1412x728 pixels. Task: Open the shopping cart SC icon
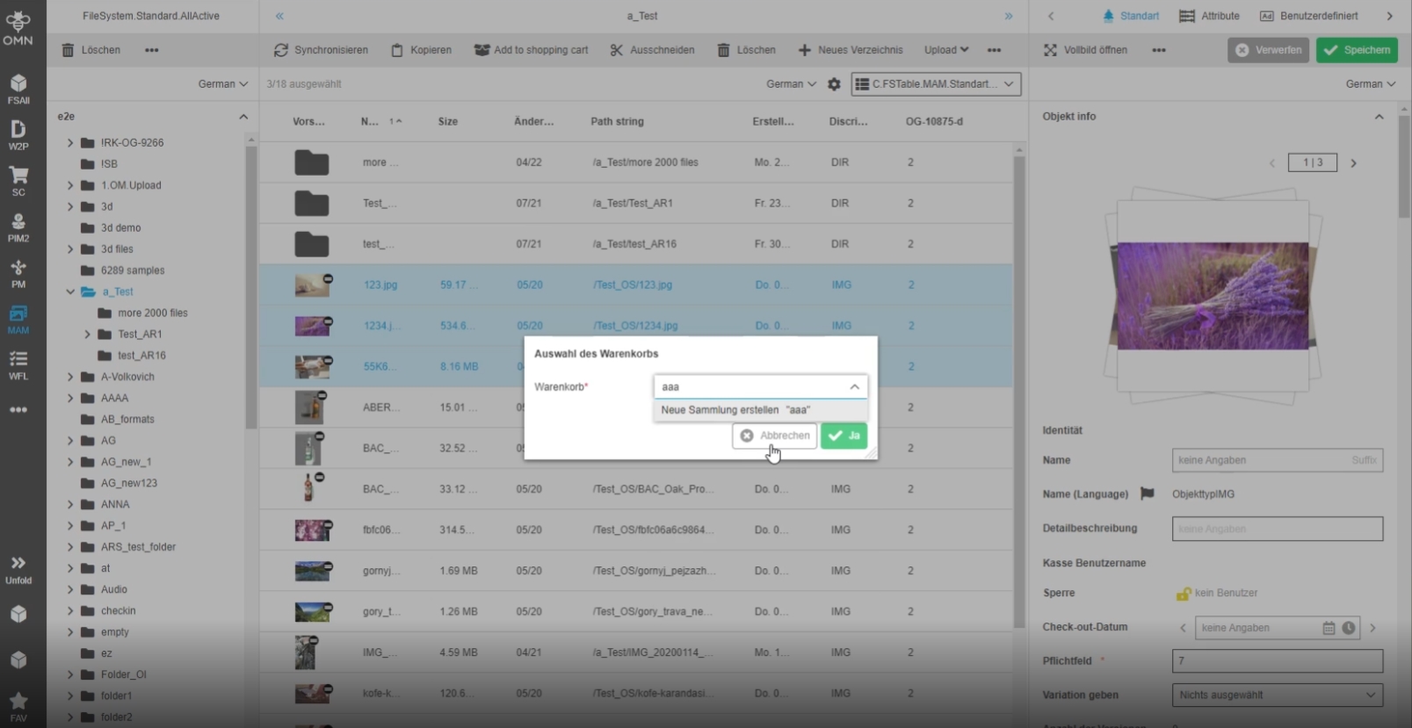[x=18, y=180]
